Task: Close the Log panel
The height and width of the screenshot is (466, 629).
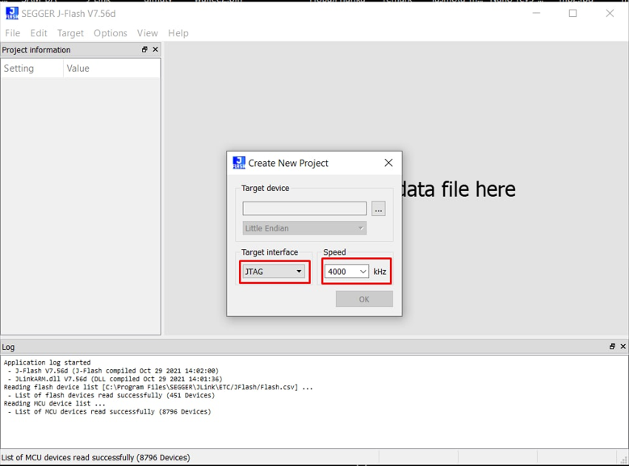Action: tap(623, 347)
